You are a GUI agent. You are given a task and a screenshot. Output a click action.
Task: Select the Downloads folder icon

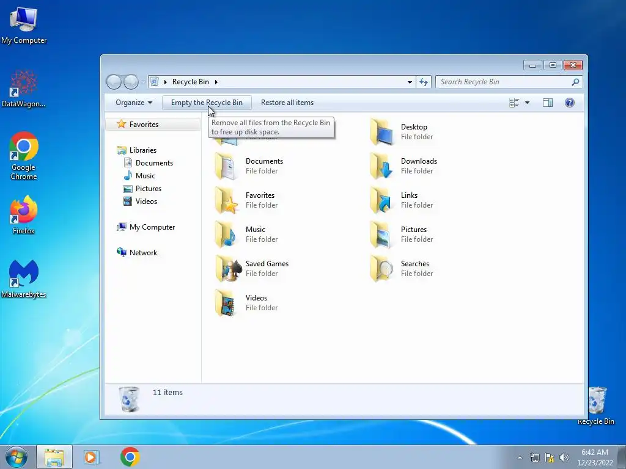[383, 166]
